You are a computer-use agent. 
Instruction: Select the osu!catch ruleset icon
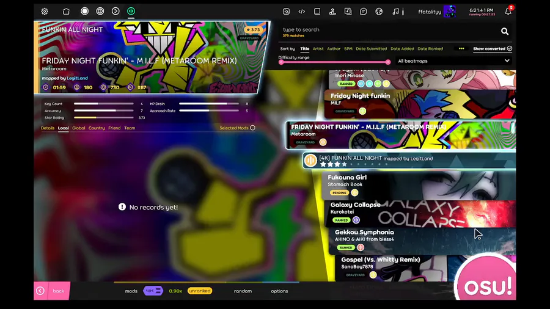tap(116, 11)
